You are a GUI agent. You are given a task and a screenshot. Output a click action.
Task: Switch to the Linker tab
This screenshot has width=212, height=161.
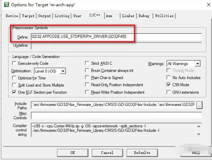(x=128, y=16)
